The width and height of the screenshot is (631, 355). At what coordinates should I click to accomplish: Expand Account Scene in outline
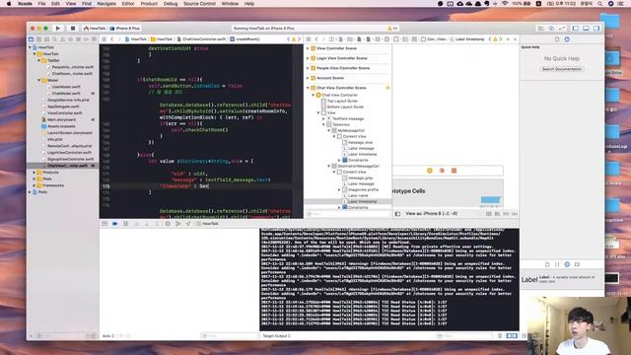[308, 78]
